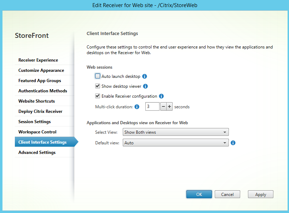Click info icon next to Default view dropdown
Image resolution: width=289 pixels, height=213 pixels.
point(233,143)
